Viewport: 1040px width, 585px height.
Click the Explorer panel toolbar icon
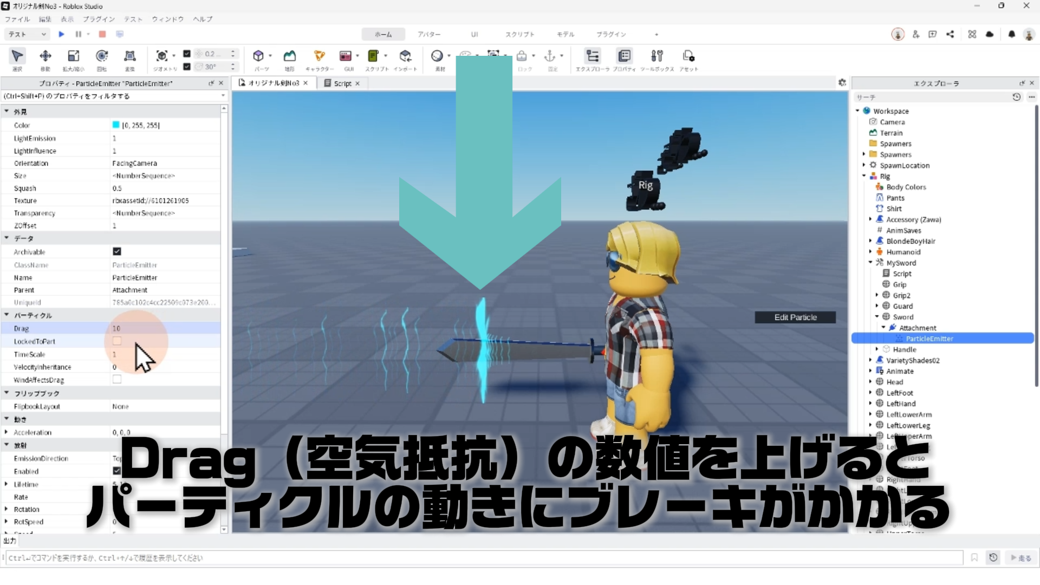(593, 56)
